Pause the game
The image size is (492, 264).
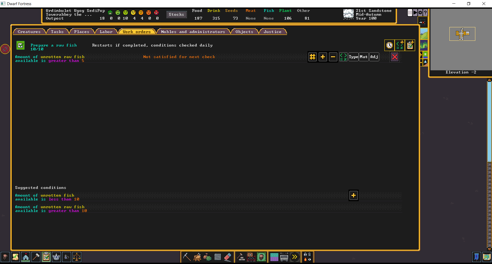(x=410, y=13)
